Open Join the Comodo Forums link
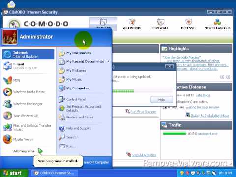Image resolution: width=236 pixels, height=177 pixels. 181,57
